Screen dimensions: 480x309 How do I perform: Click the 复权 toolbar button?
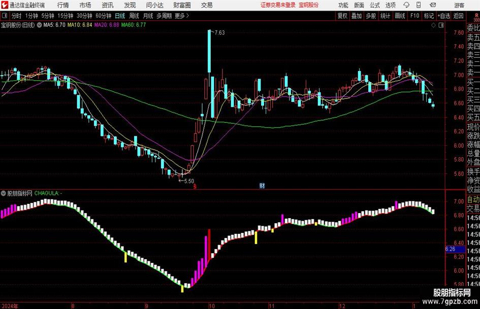point(342,16)
